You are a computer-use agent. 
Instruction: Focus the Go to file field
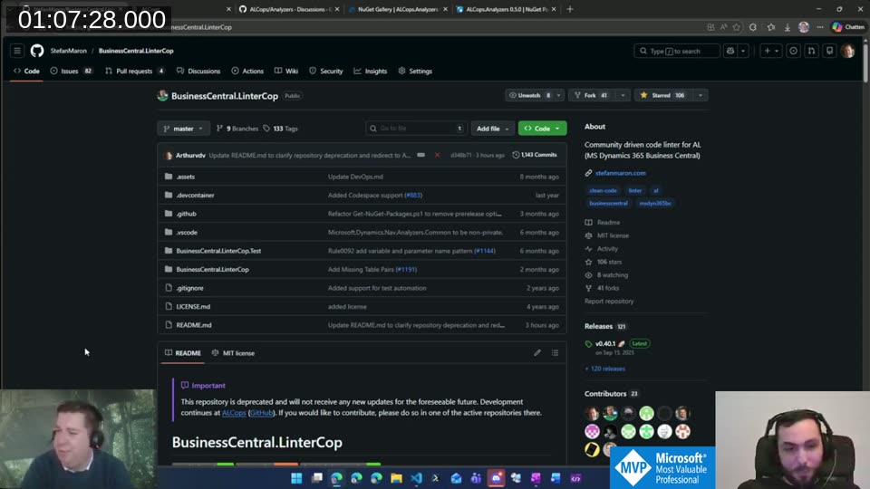[416, 129]
